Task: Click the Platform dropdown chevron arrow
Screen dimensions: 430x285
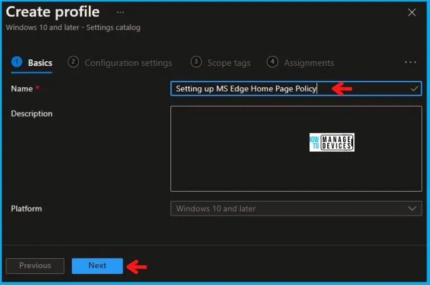Action: pos(412,209)
